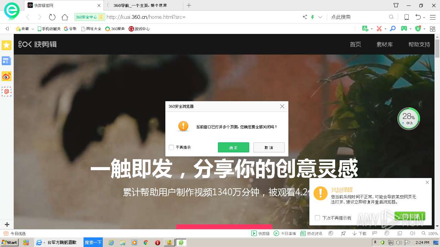440x247 pixels.
Task: Expand the undo close history arrow
Action: [424, 17]
